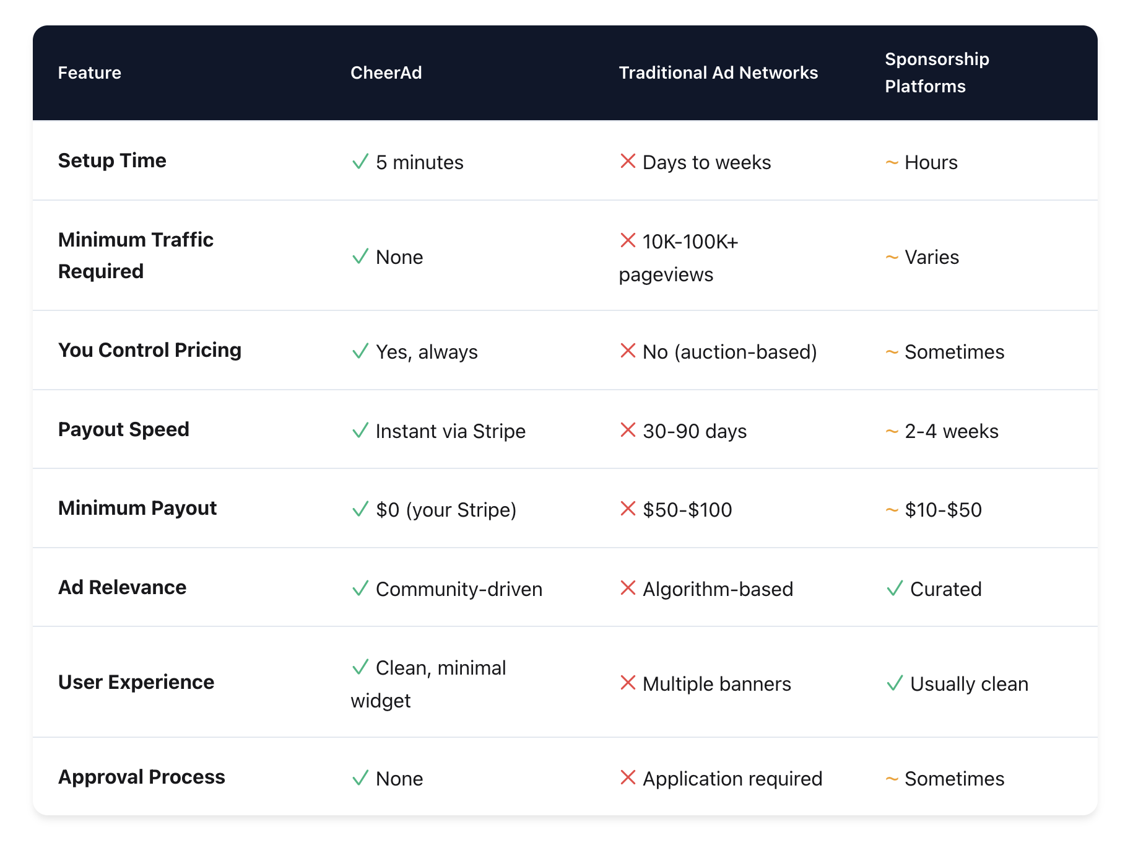The width and height of the screenshot is (1133, 845).
Task: Click the checkmark beside "Community-driven"
Action: pyautogui.click(x=360, y=589)
